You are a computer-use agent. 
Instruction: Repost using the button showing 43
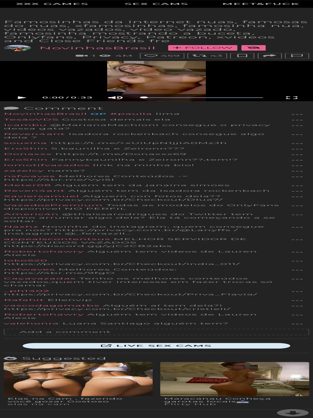pyautogui.click(x=207, y=56)
